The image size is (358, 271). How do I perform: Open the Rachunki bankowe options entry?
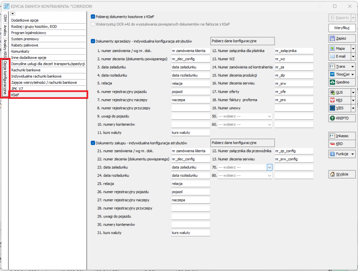26,70
